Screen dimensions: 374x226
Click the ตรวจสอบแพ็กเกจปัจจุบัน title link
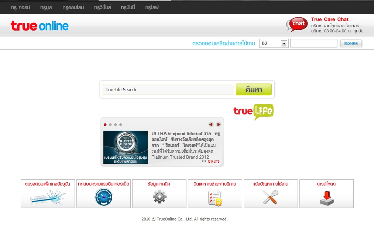[48, 184]
